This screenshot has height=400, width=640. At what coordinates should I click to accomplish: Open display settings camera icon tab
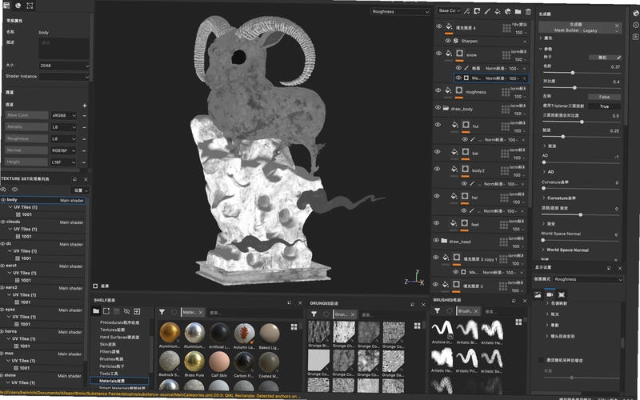pos(550,294)
